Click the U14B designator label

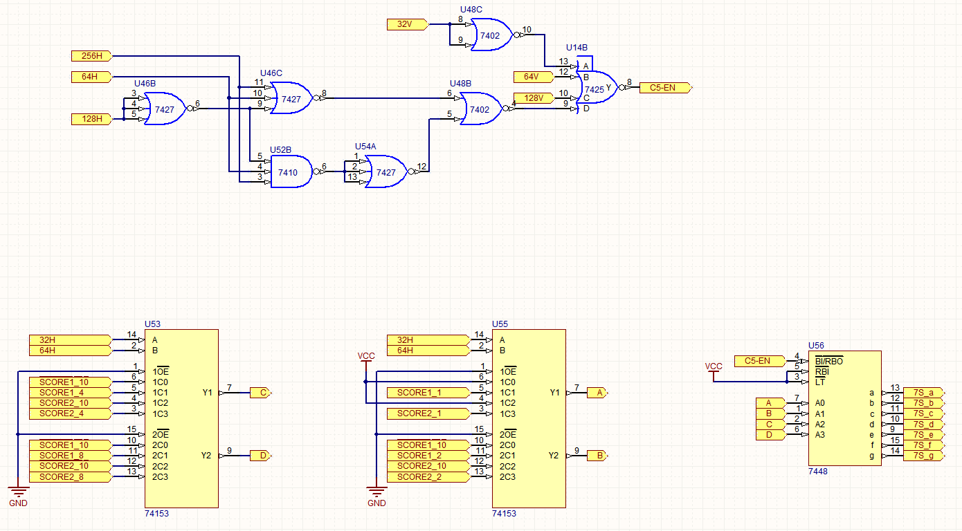pos(577,48)
